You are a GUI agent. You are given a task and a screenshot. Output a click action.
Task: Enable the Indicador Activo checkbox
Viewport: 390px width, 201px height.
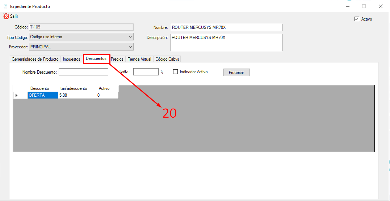click(175, 71)
